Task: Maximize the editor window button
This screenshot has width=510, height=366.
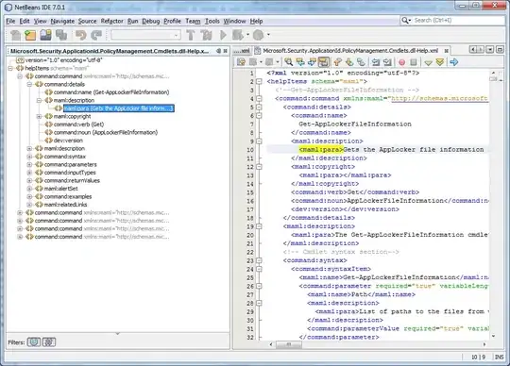Action: pos(500,50)
